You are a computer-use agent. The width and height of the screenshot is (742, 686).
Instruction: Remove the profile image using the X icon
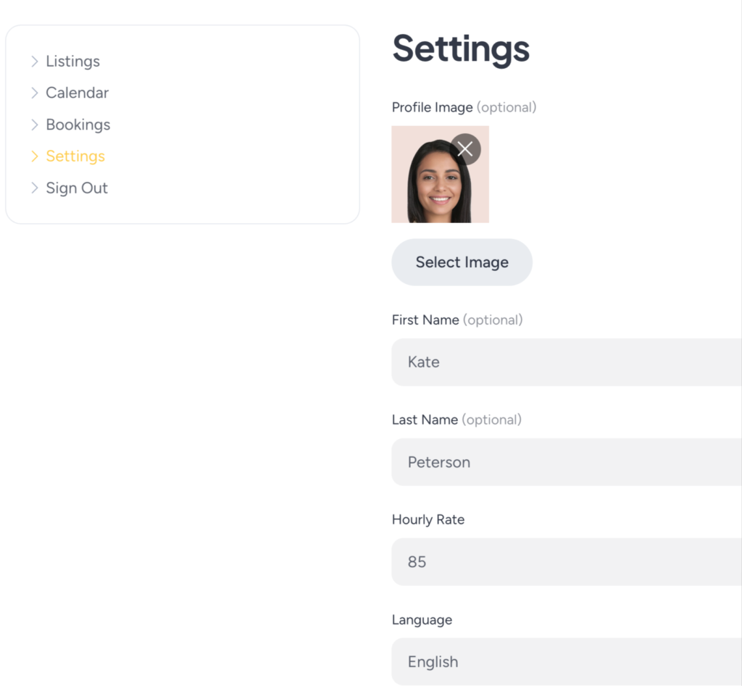click(x=464, y=149)
